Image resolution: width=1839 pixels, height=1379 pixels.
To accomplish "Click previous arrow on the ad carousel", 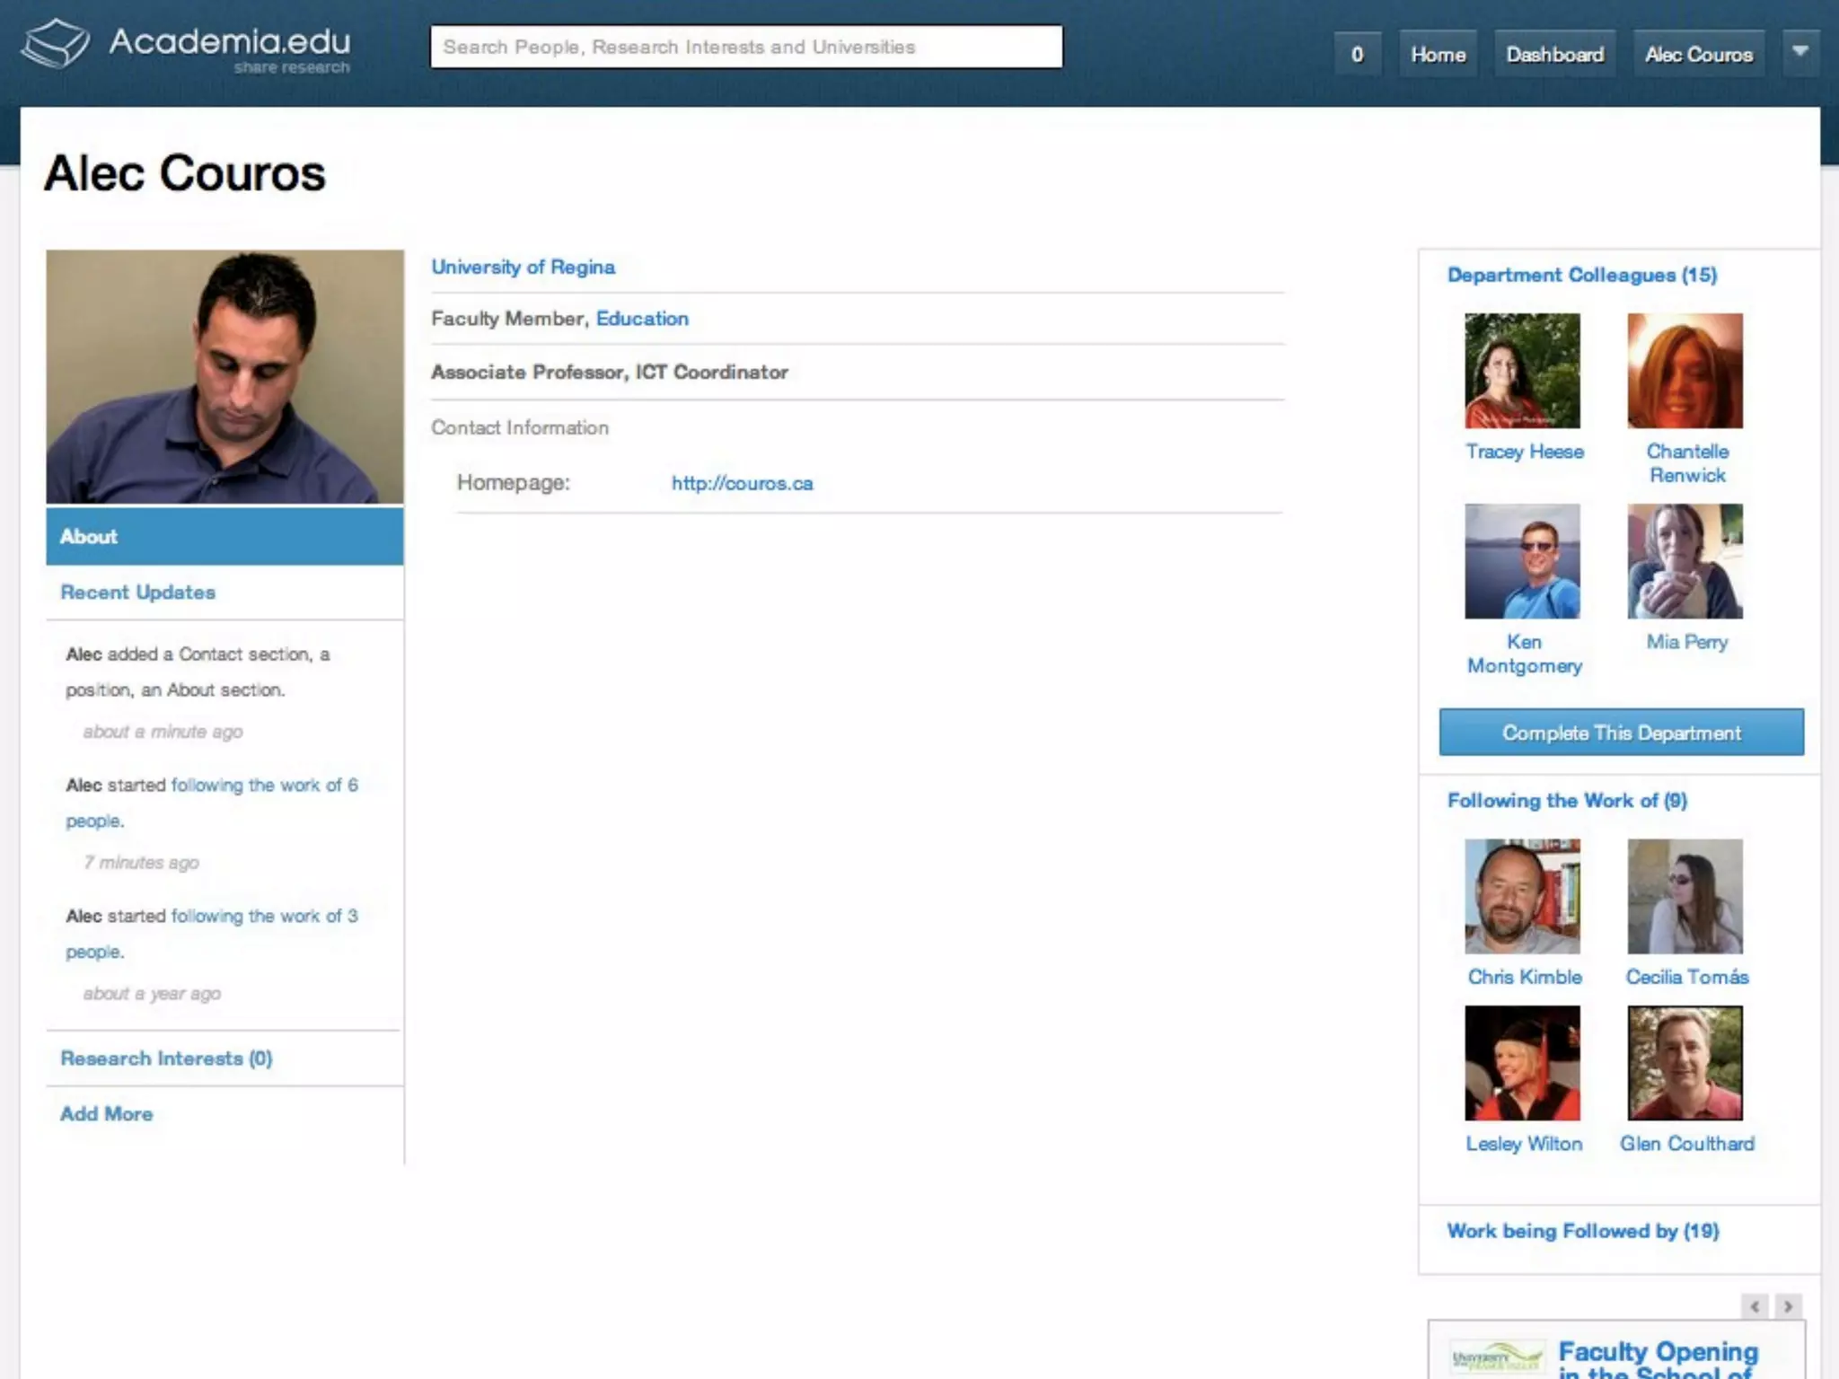I will [x=1755, y=1306].
